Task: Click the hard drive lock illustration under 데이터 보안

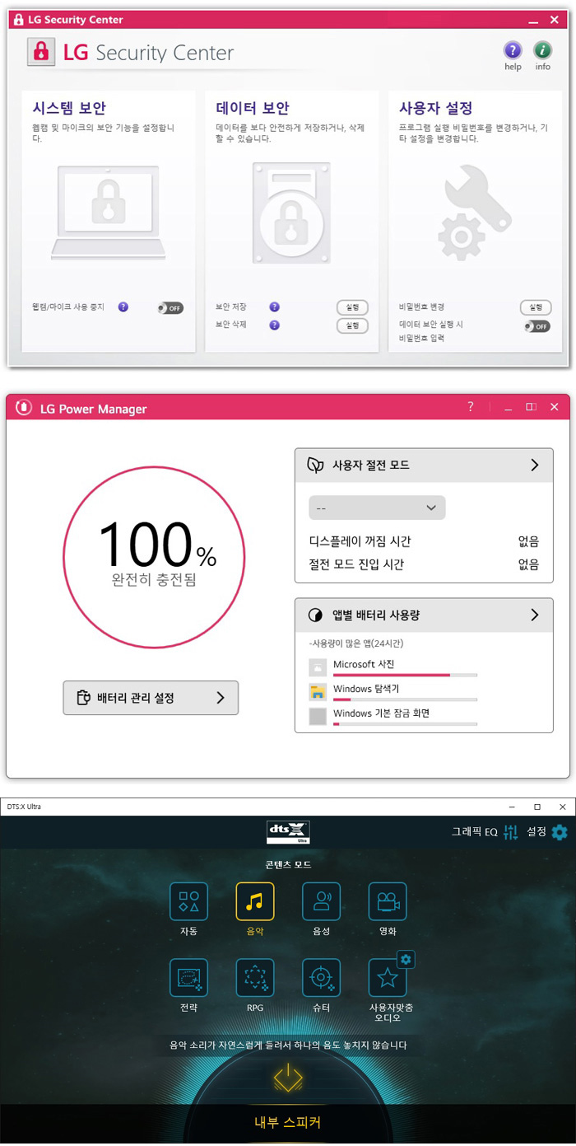Action: tap(291, 213)
